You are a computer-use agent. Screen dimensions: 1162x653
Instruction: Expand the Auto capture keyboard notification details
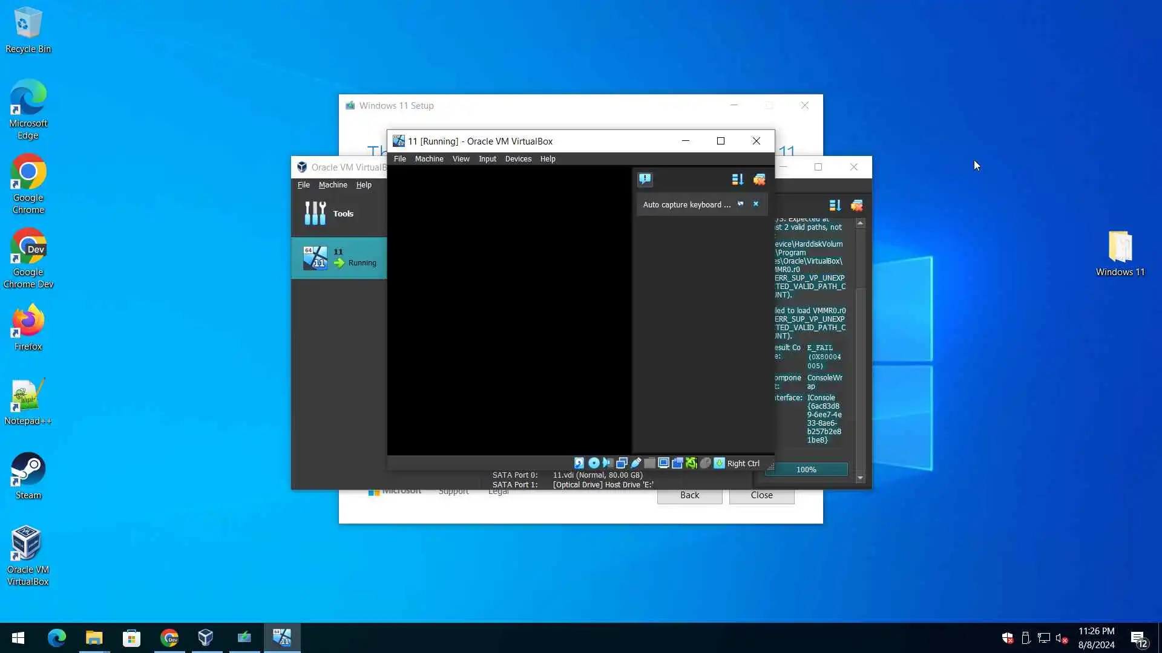[740, 204]
